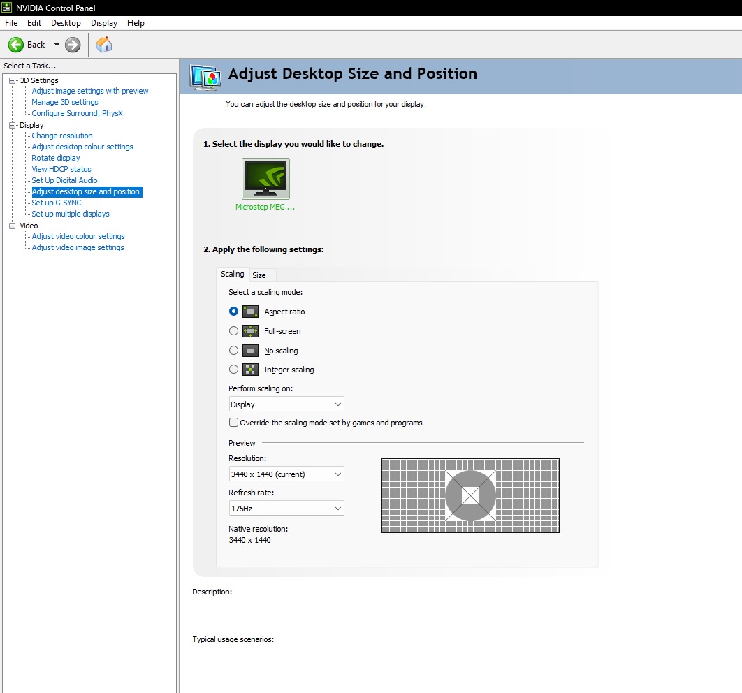Open the Refresh rate dropdown
The height and width of the screenshot is (693, 742).
point(286,509)
